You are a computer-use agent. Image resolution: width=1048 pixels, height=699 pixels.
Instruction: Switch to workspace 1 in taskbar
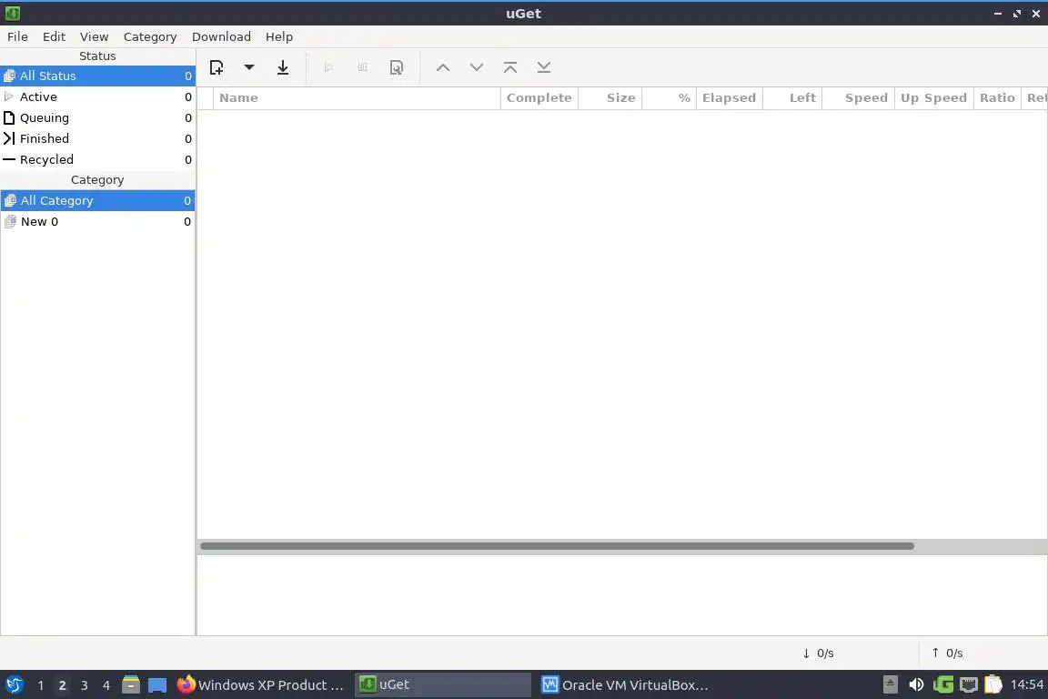pyautogui.click(x=41, y=685)
